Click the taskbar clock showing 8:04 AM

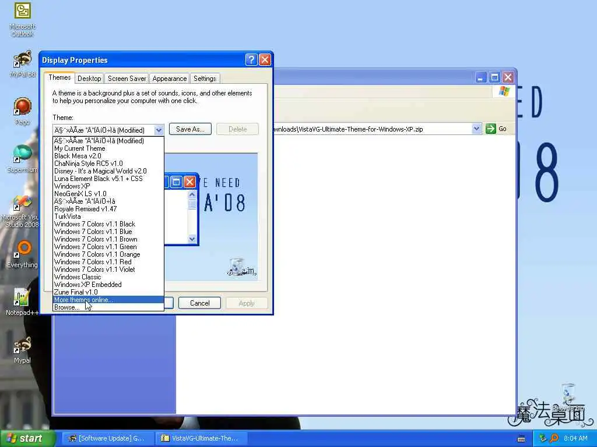click(575, 438)
